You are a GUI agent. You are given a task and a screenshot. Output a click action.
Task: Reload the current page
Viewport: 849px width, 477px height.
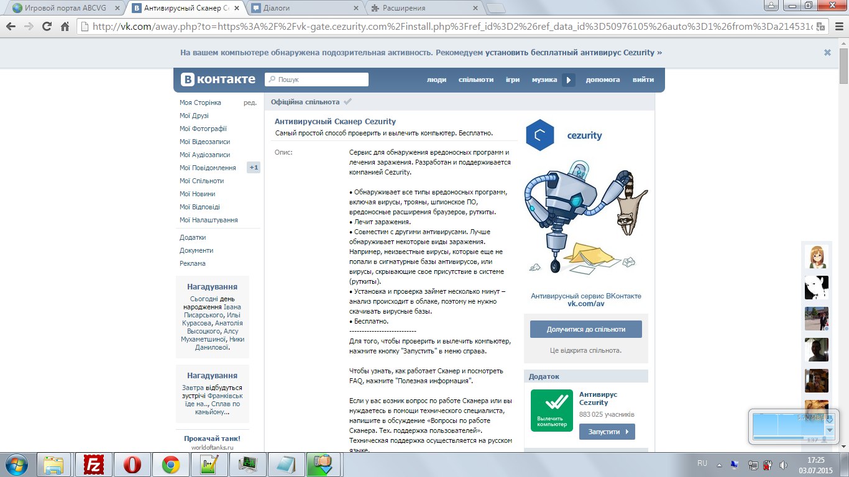click(47, 27)
